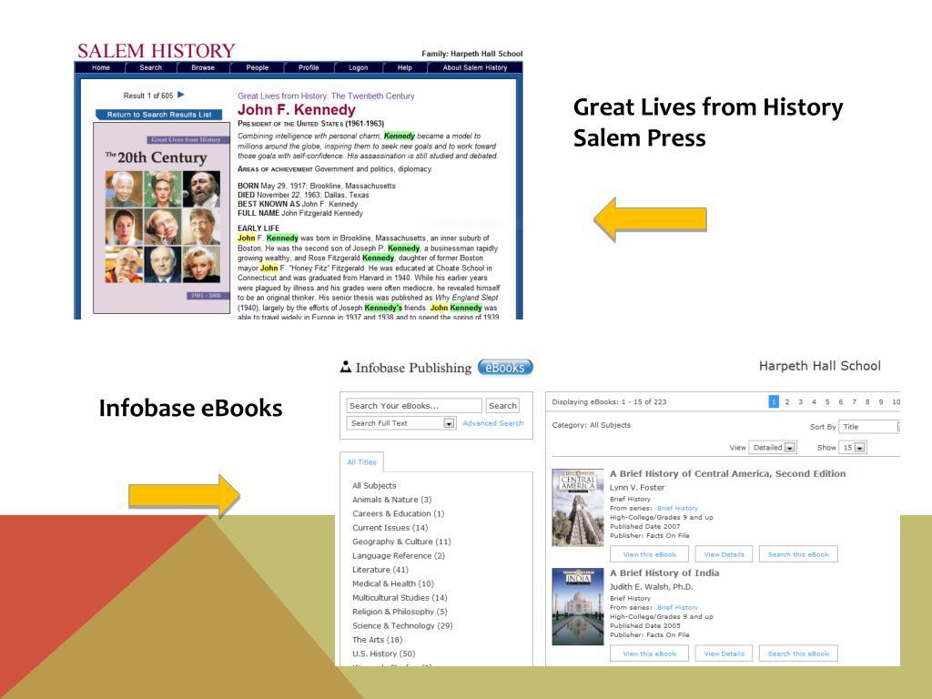Click Search this eBook for Central America
The width and height of the screenshot is (932, 699).
798,554
